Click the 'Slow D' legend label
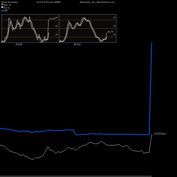 pyautogui.click(x=7, y=5)
